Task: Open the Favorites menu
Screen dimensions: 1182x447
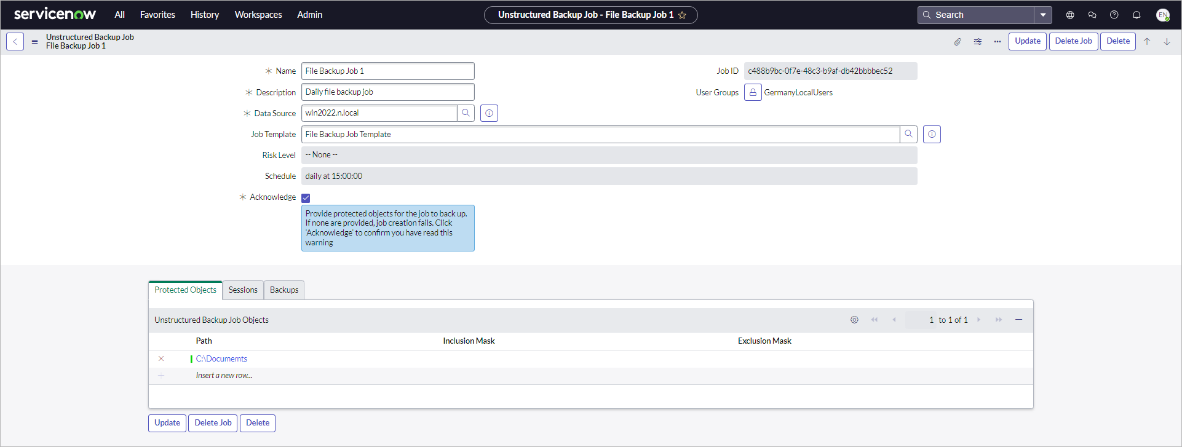Action: pos(157,15)
